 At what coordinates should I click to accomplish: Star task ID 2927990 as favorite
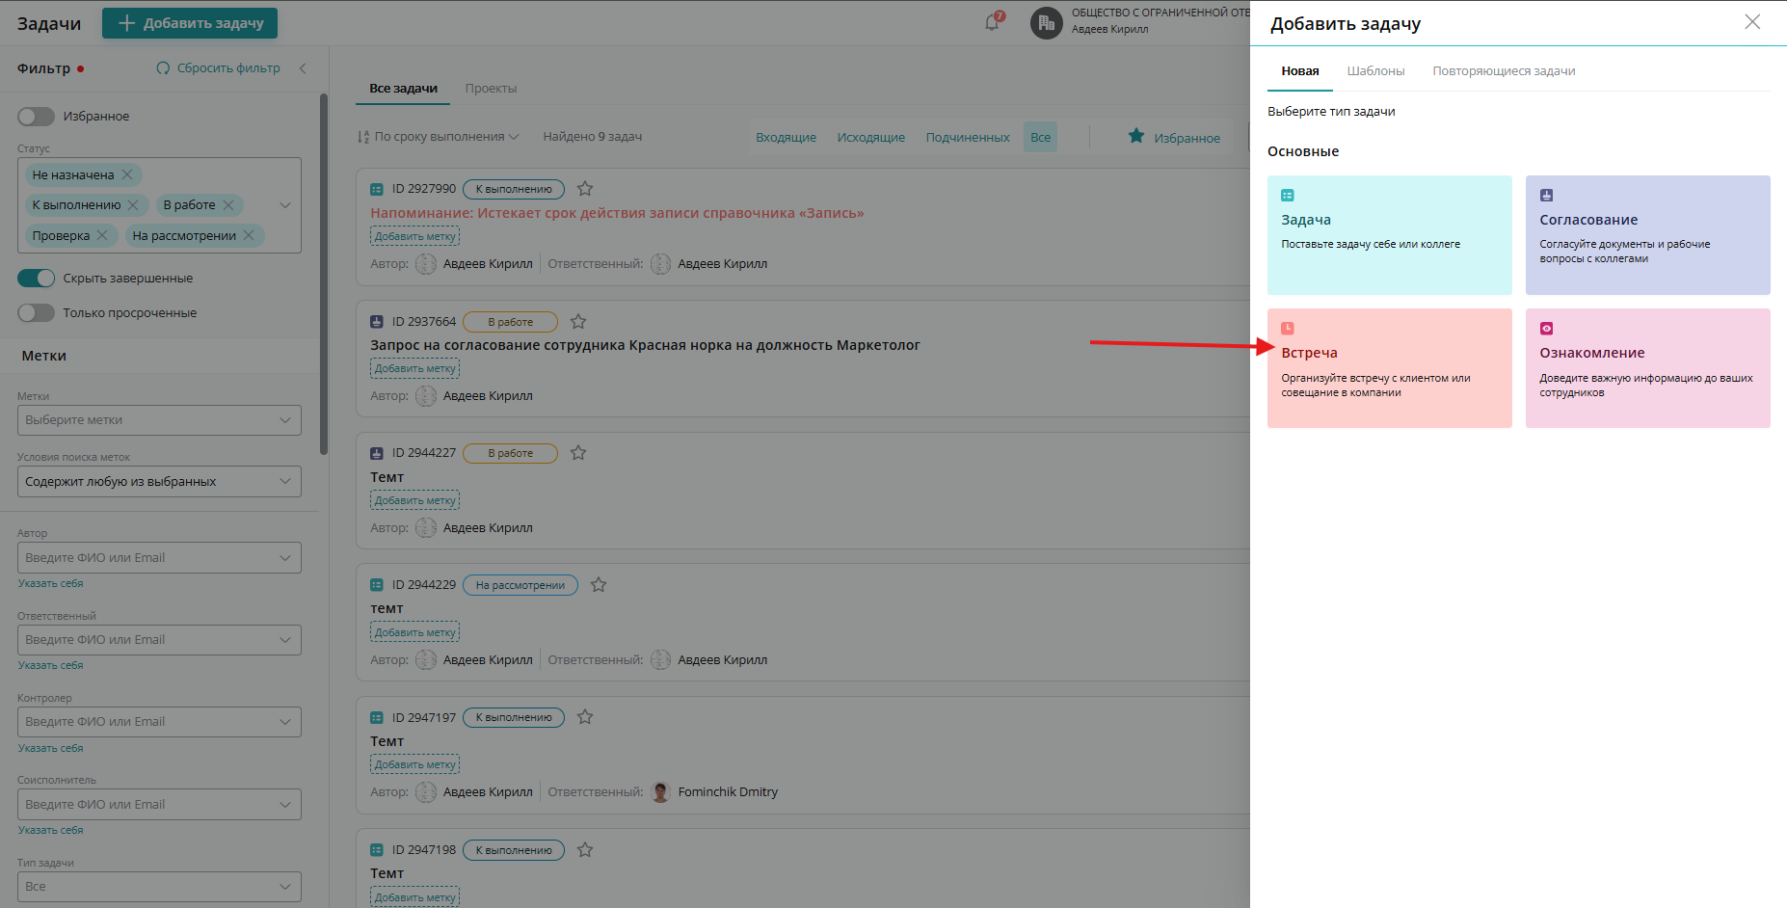coord(585,189)
